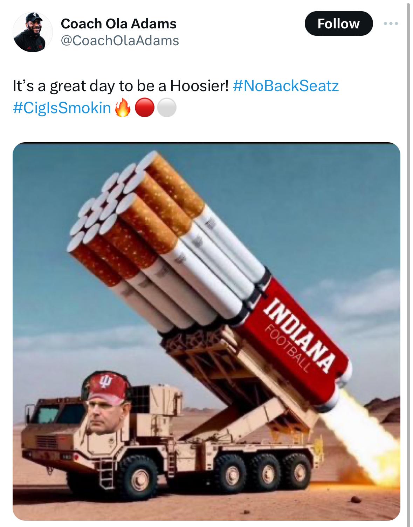Click the "It's a great day" tweet text

coord(121,86)
